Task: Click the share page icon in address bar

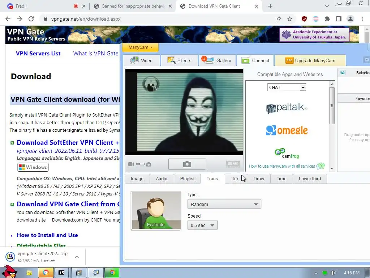Action: pyautogui.click(x=278, y=19)
